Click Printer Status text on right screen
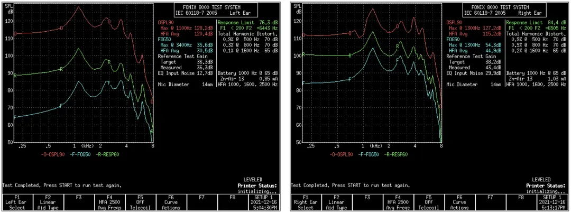571x213 pixels. (x=546, y=186)
